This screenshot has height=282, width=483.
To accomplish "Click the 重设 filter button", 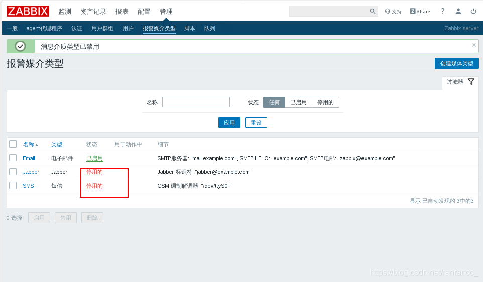I will tap(256, 123).
